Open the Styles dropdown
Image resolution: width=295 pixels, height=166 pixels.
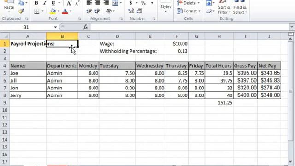pyautogui.click(x=165, y=7)
